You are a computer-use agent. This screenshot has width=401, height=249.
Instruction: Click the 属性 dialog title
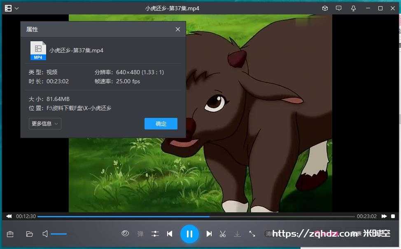pos(32,29)
